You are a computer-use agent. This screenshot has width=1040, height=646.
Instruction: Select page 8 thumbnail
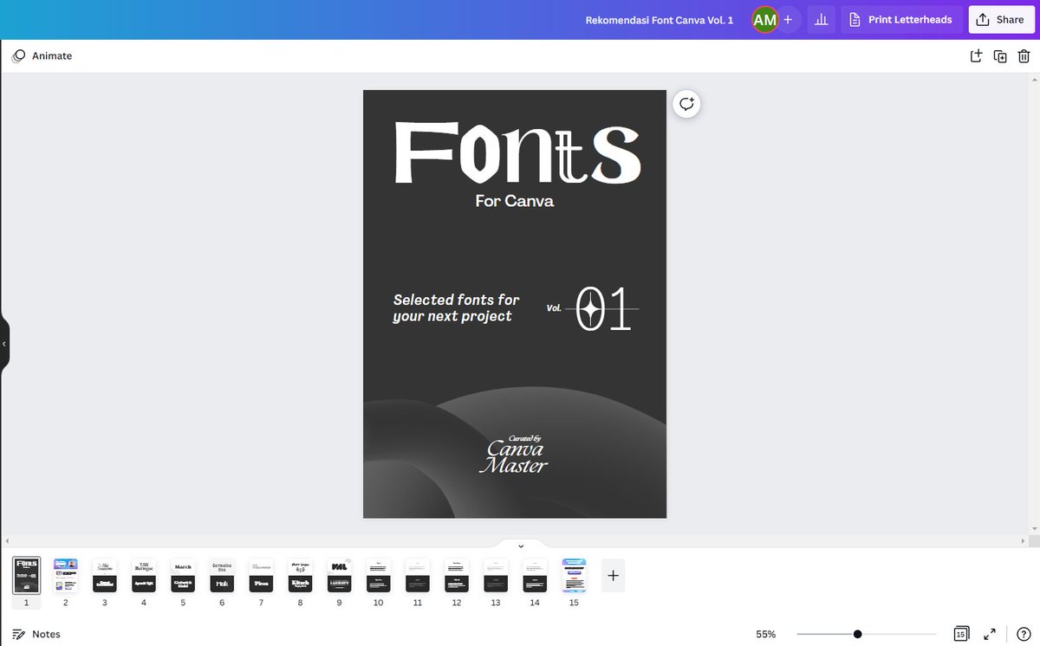point(300,575)
